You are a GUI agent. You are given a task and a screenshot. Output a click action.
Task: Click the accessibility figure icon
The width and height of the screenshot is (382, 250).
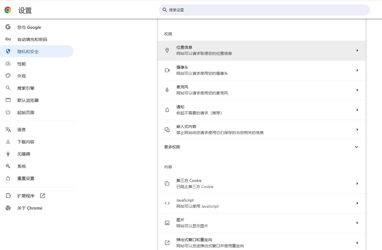coord(8,154)
